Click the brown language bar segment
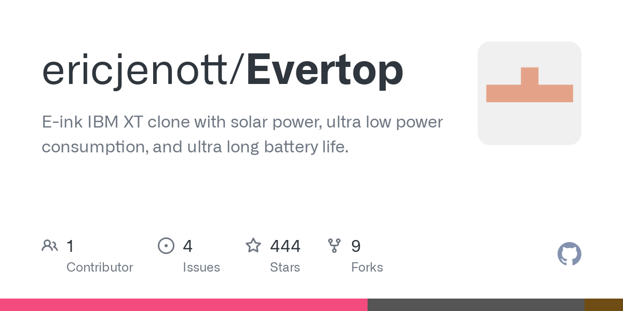Image resolution: width=623 pixels, height=311 pixels. pyautogui.click(x=604, y=305)
